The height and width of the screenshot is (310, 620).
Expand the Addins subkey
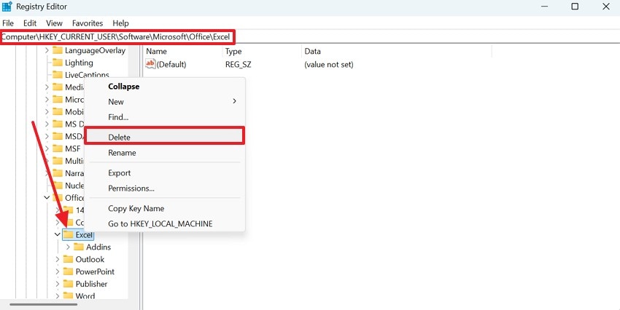tap(68, 247)
